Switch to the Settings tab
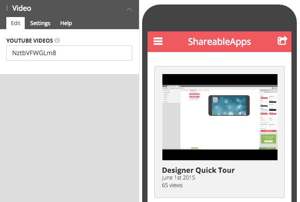Screen dimensions: 300x202 click(x=40, y=23)
